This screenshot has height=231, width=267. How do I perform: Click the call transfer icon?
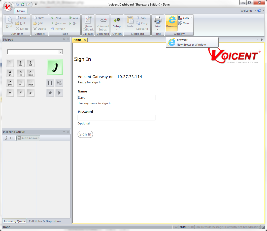(59, 83)
